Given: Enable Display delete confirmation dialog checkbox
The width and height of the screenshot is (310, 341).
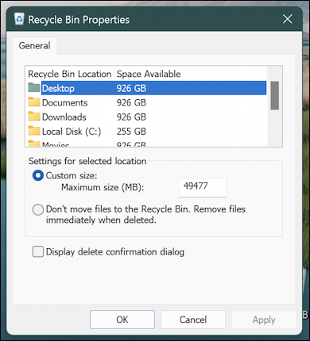Looking at the screenshot, I should click(38, 251).
